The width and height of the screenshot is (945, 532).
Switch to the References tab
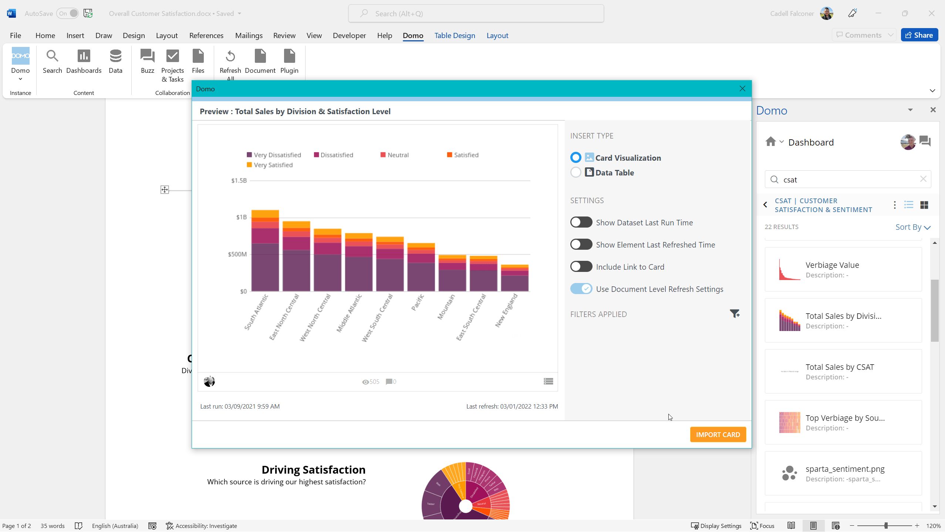206,35
